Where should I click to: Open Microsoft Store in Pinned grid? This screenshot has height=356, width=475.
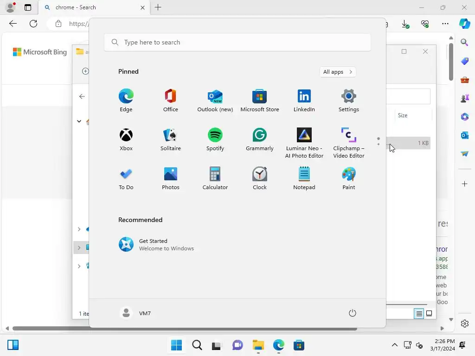260,101
